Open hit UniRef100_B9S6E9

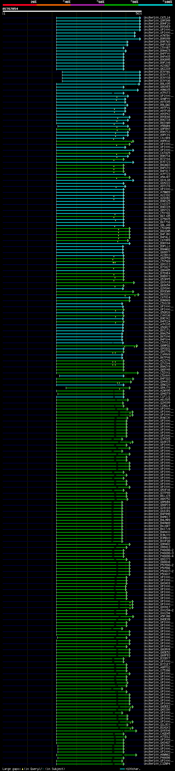[x=157, y=27]
